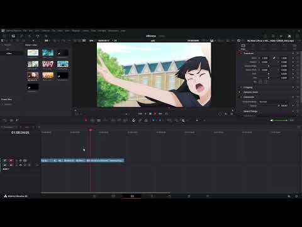This screenshot has height=227, width=302.
Task: Open Media Pool panel icon at top left
Action: tap(13, 36)
